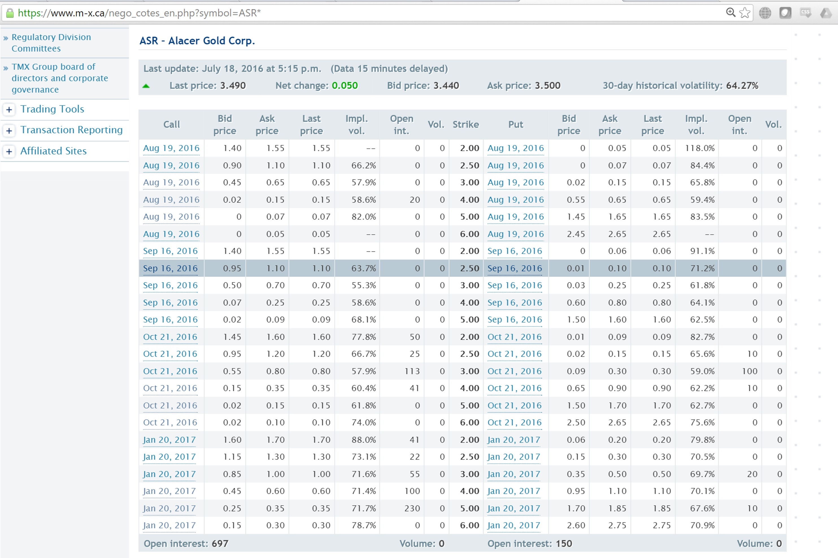Screen dimensions: 838x558
Task: Click the bid price value 3.440
Action: click(x=446, y=86)
